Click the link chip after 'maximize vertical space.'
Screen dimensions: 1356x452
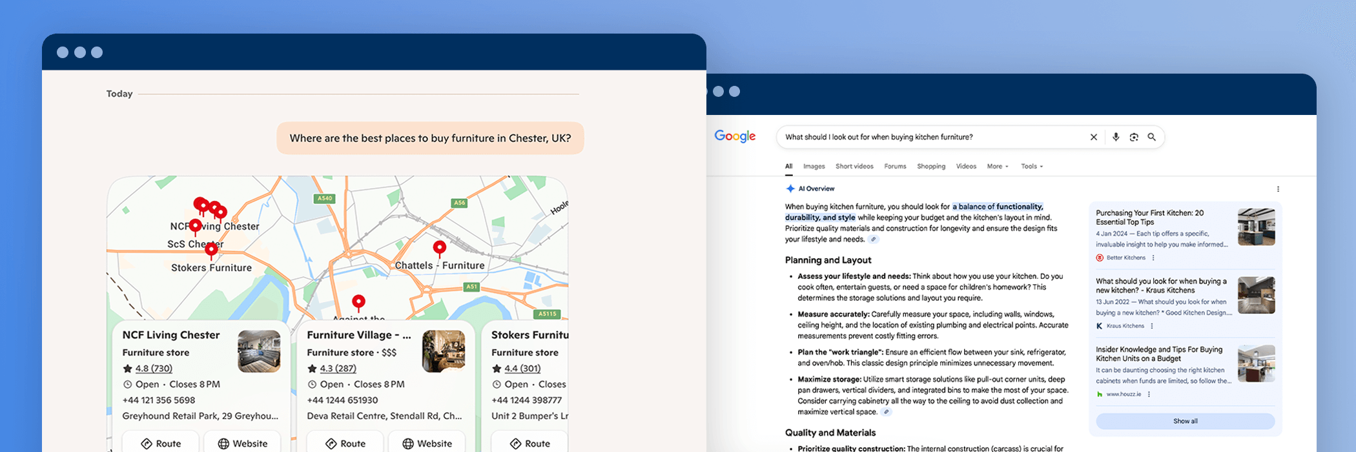887,412
